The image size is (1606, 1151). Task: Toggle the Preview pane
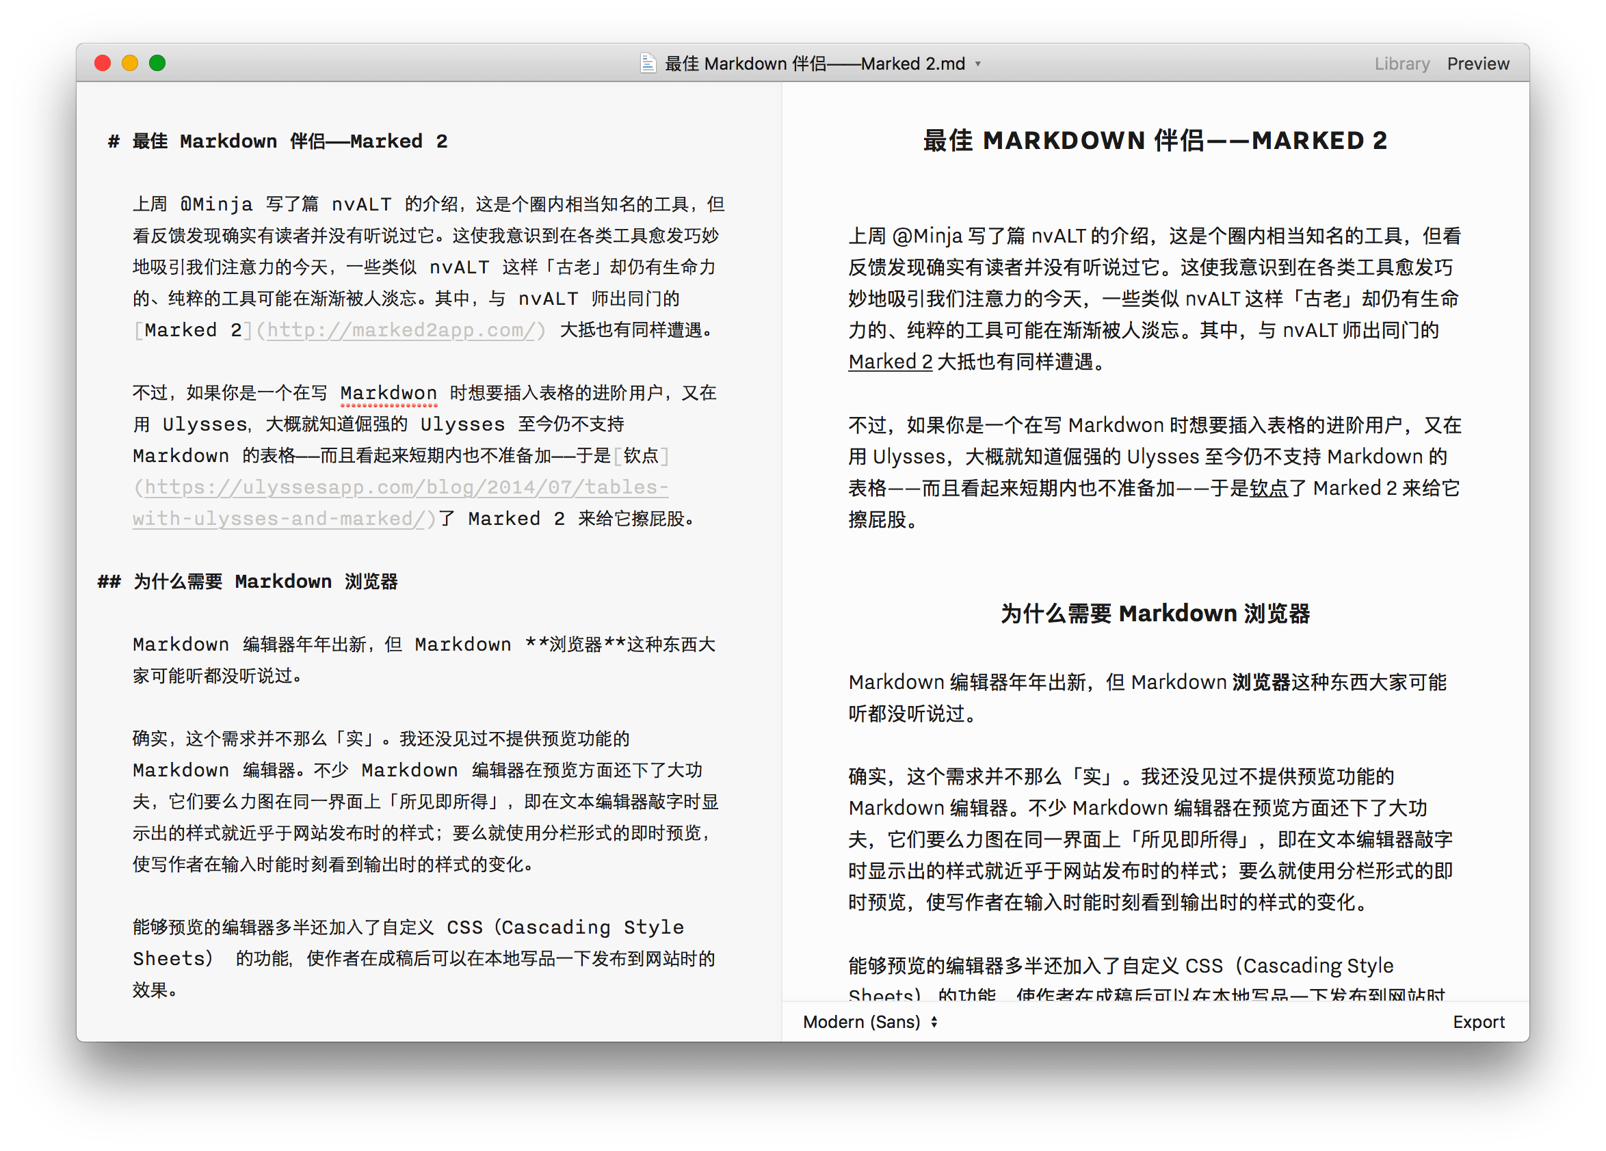coord(1478,64)
